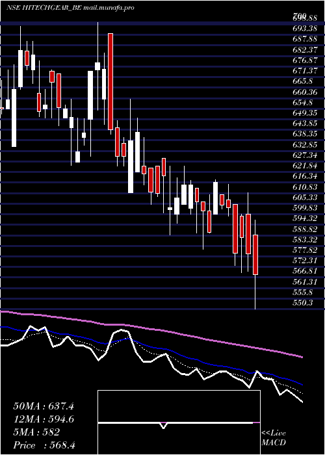The height and width of the screenshot is (455, 325).
Task: Select the 682.37 price label
Action: [305, 49]
